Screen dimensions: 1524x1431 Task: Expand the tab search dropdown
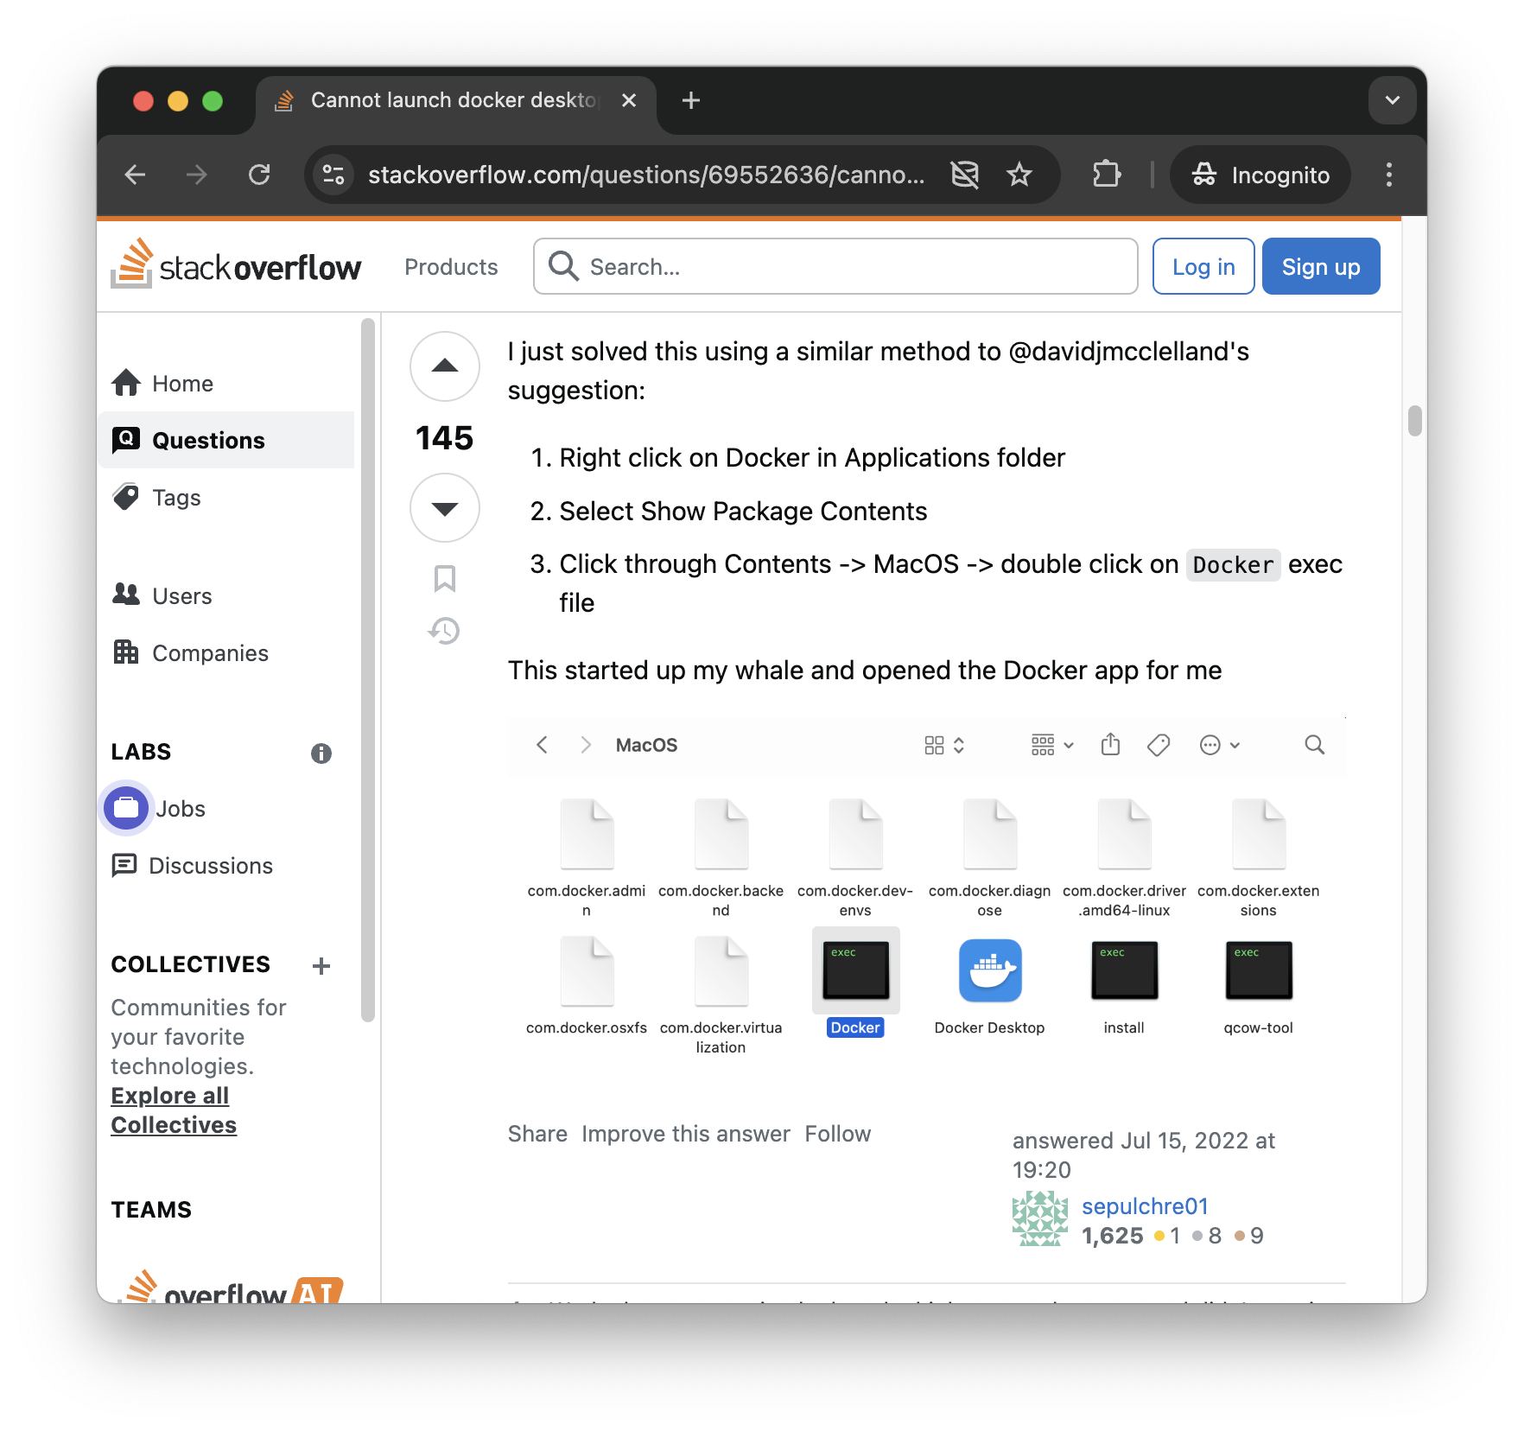pos(1392,100)
